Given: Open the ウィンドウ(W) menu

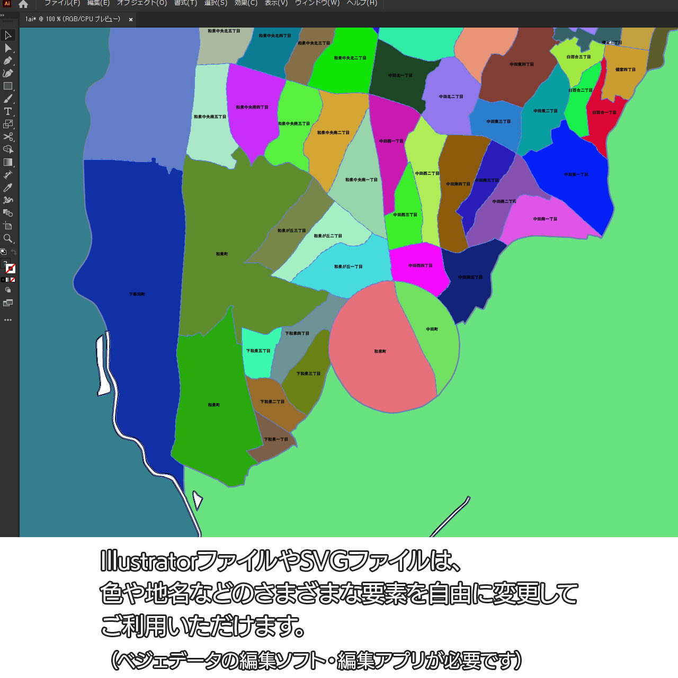Looking at the screenshot, I should point(317,3).
